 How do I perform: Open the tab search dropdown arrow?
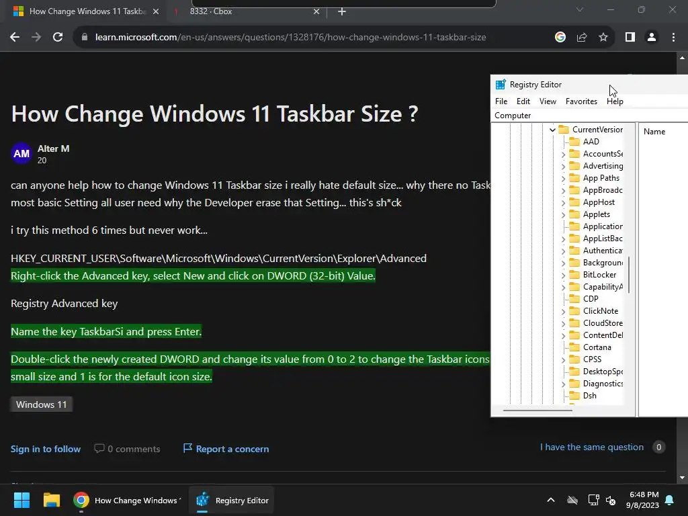click(580, 9)
